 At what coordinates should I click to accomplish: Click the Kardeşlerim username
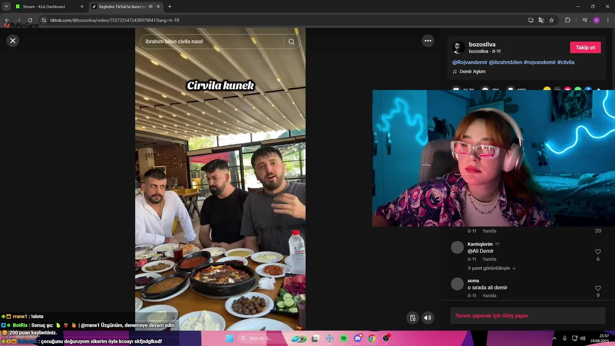[x=480, y=244]
